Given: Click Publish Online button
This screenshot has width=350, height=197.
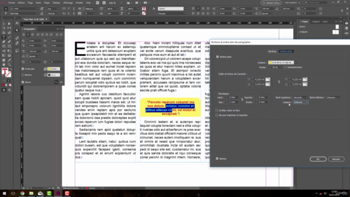Looking at the screenshot, I should [271, 3].
